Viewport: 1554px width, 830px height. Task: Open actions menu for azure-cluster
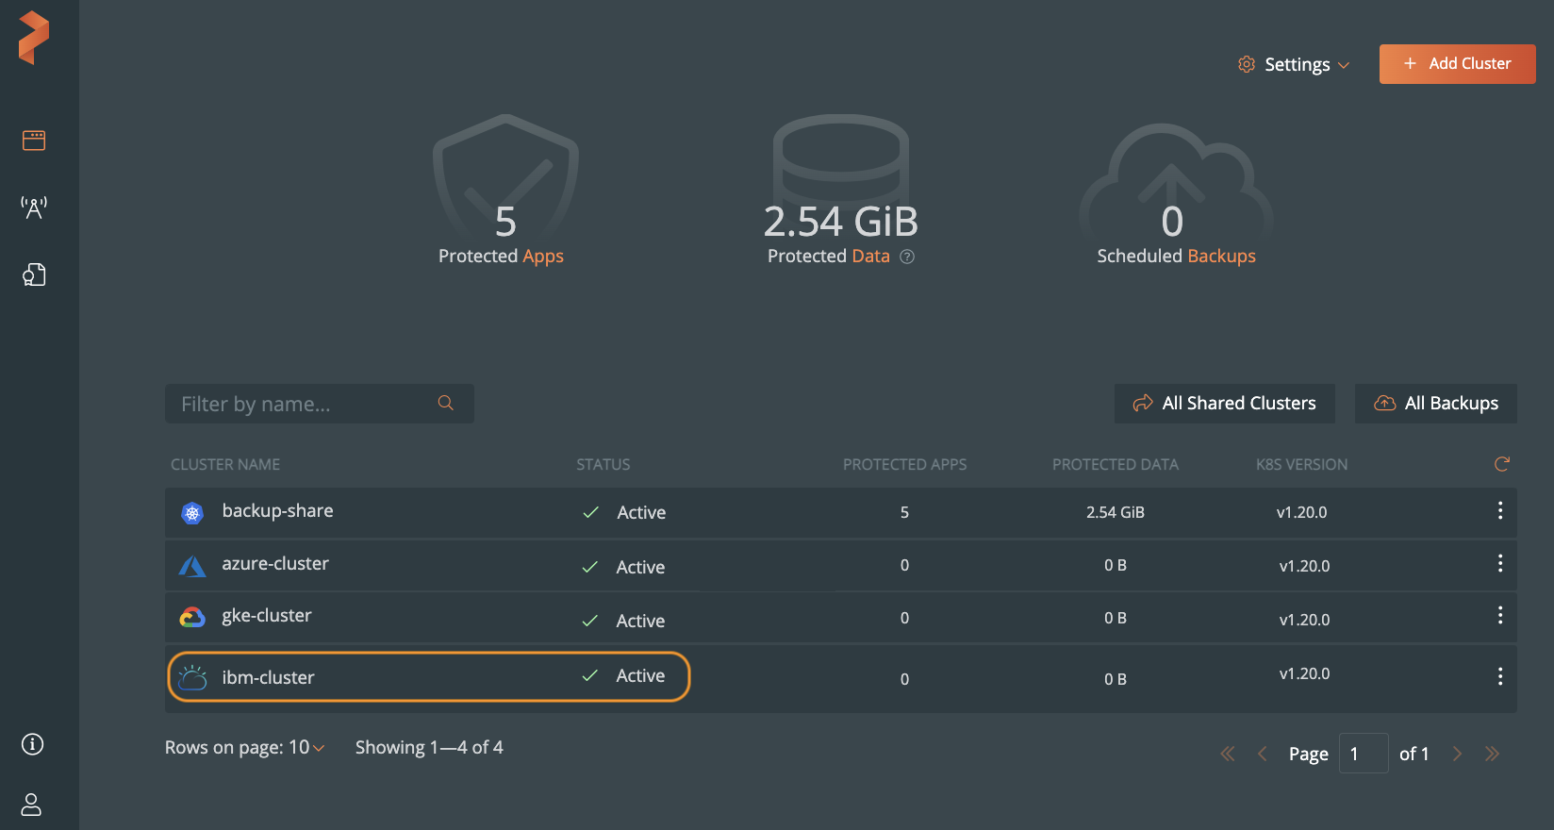[x=1499, y=564]
